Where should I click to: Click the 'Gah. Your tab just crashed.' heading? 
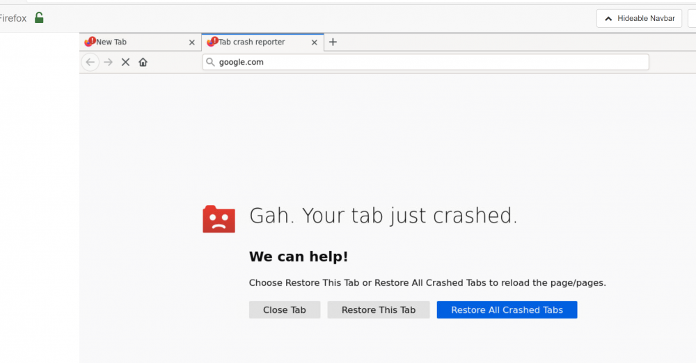(383, 216)
